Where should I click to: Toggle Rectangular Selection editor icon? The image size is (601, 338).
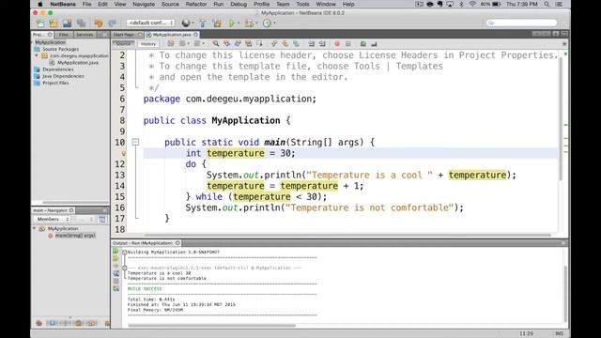(x=259, y=44)
